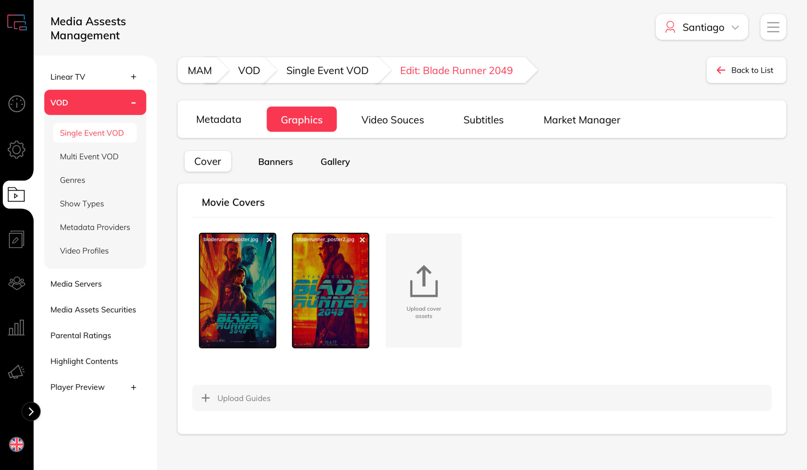
Task: Expand the Linear TV section
Action: pyautogui.click(x=133, y=77)
